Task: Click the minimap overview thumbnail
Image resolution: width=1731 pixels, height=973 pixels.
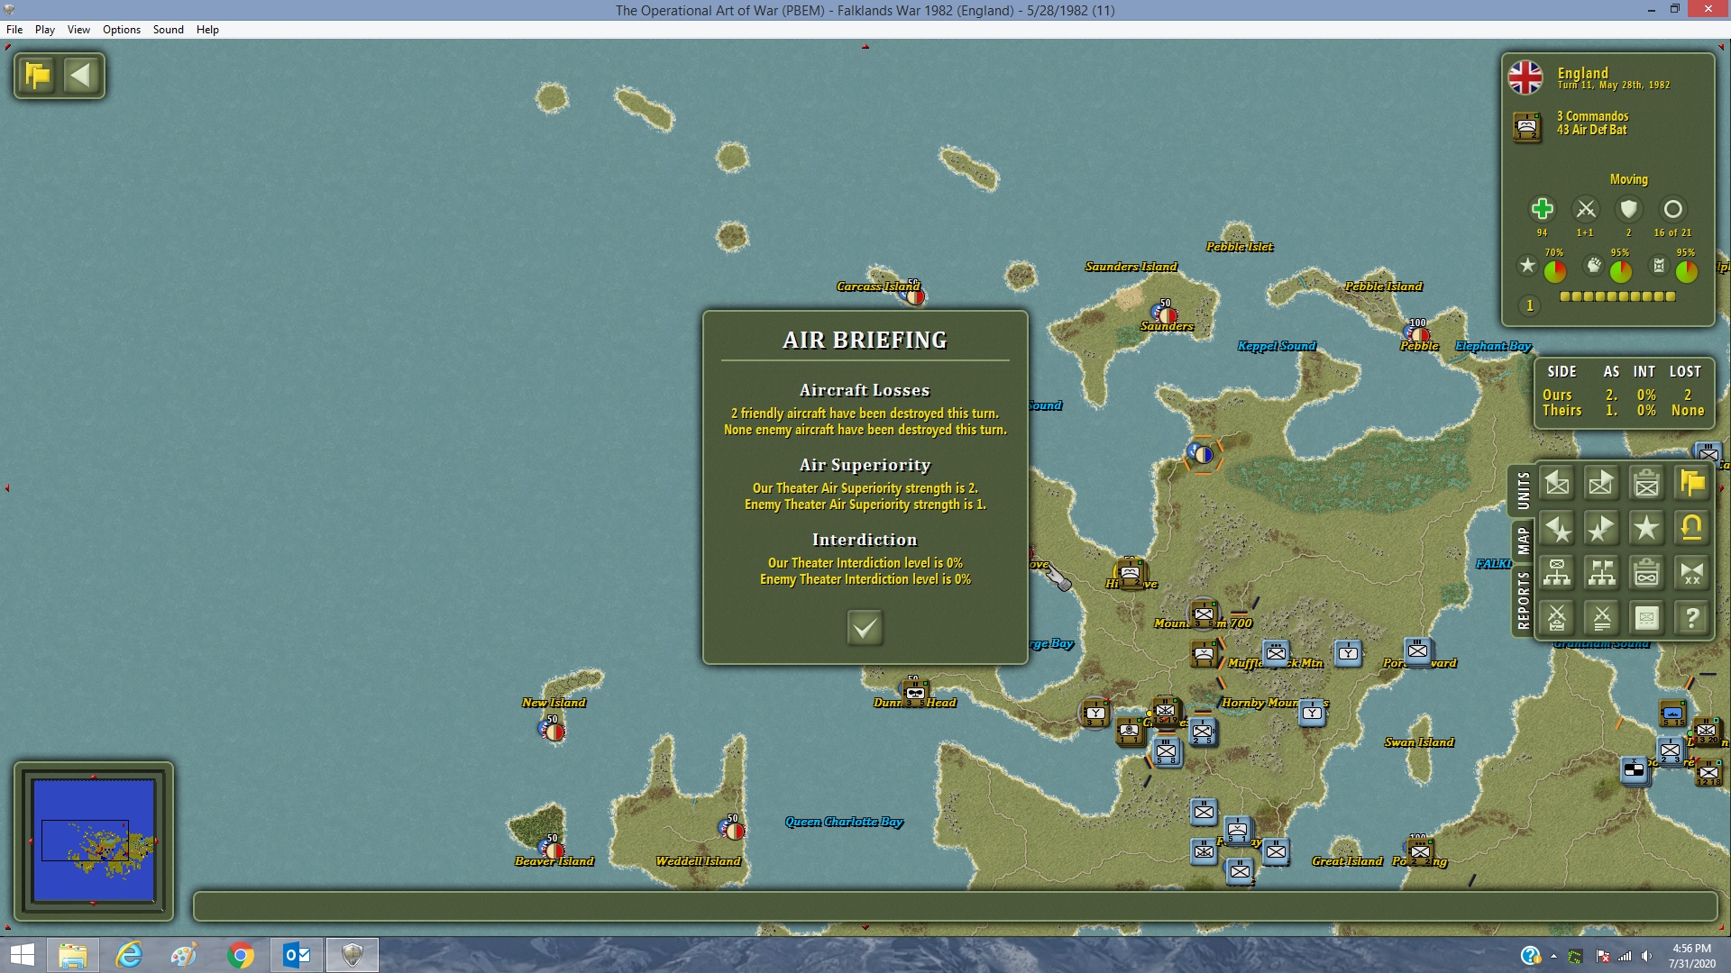Action: [94, 841]
